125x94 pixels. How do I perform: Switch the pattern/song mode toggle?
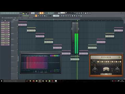pyautogui.click(x=23, y=13)
